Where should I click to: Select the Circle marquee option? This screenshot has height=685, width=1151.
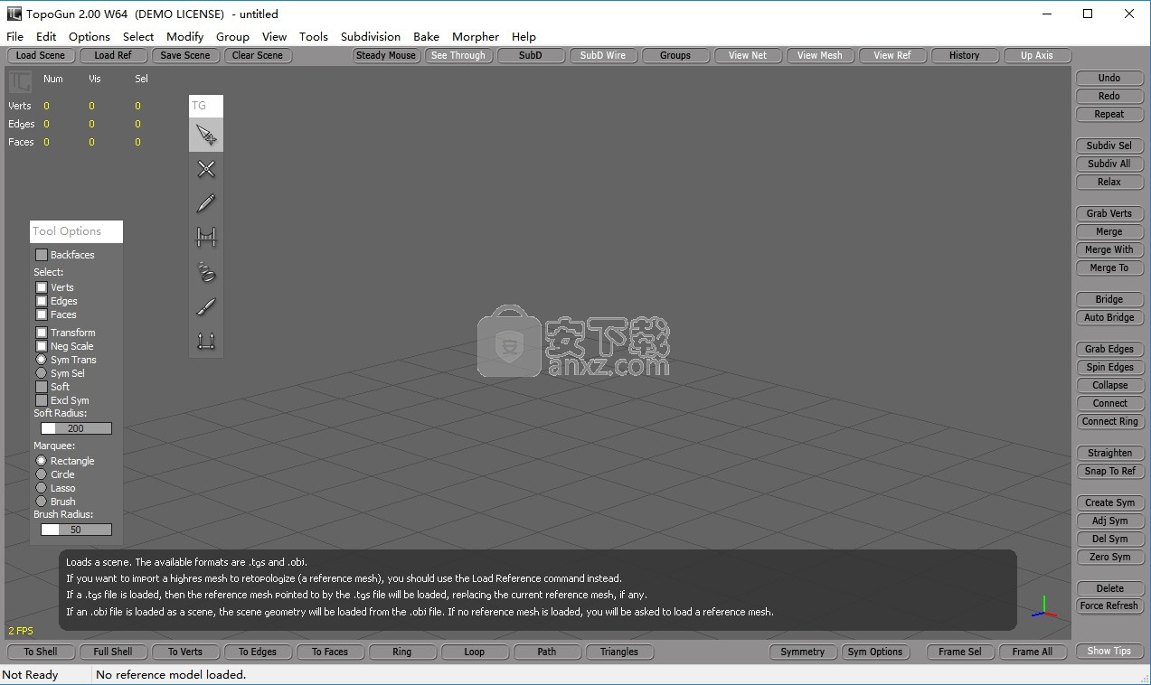tap(42, 474)
